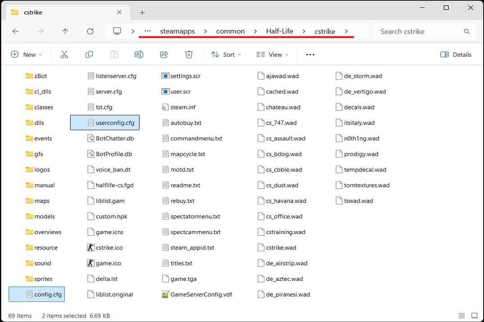This screenshot has width=484, height=322.
Task: Select the config.cfg file
Action: [x=37, y=294]
